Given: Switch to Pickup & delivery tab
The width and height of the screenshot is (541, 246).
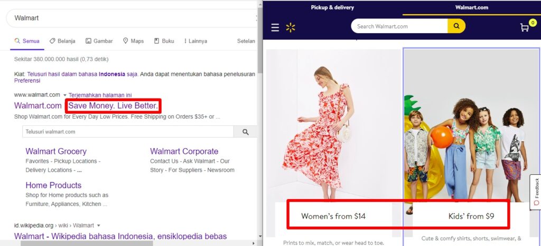Looking at the screenshot, I should (x=332, y=7).
